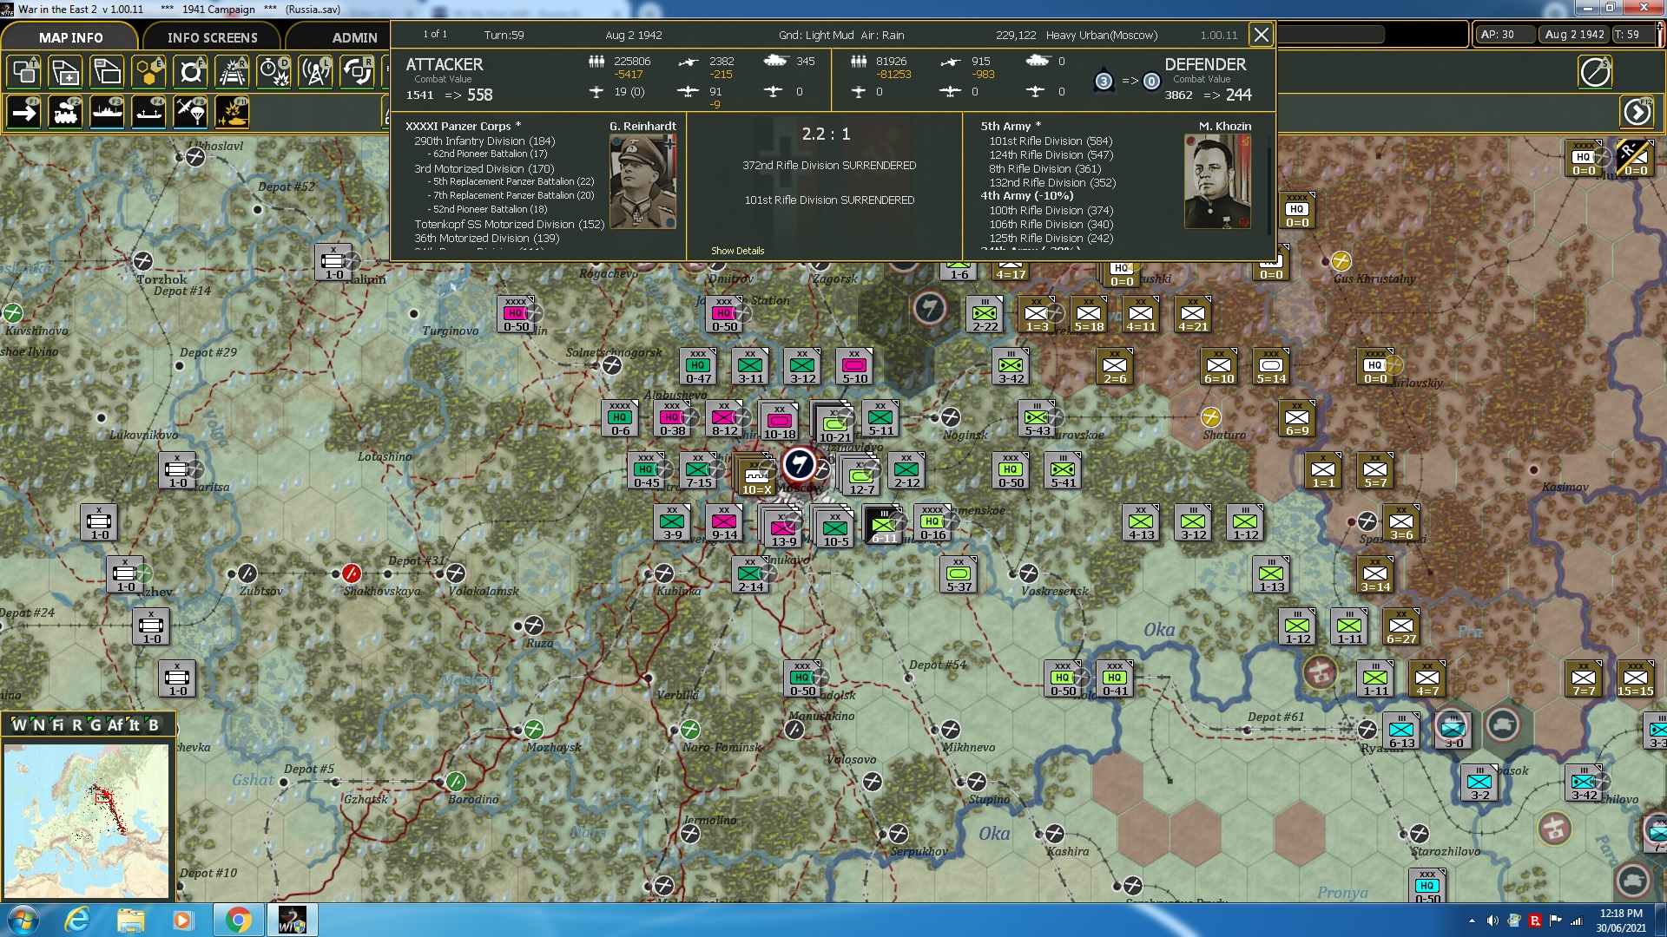Screen dimensions: 1667x937
Task: Click the radio tower signal intelligence (L) icon
Action: pos(315,72)
